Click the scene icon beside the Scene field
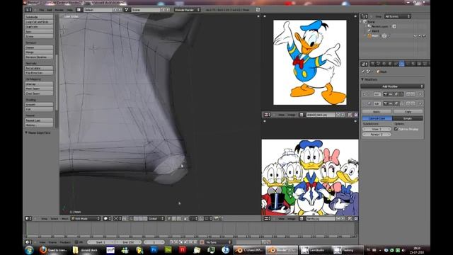Viewport: 453px width, 255px height. coord(127,10)
